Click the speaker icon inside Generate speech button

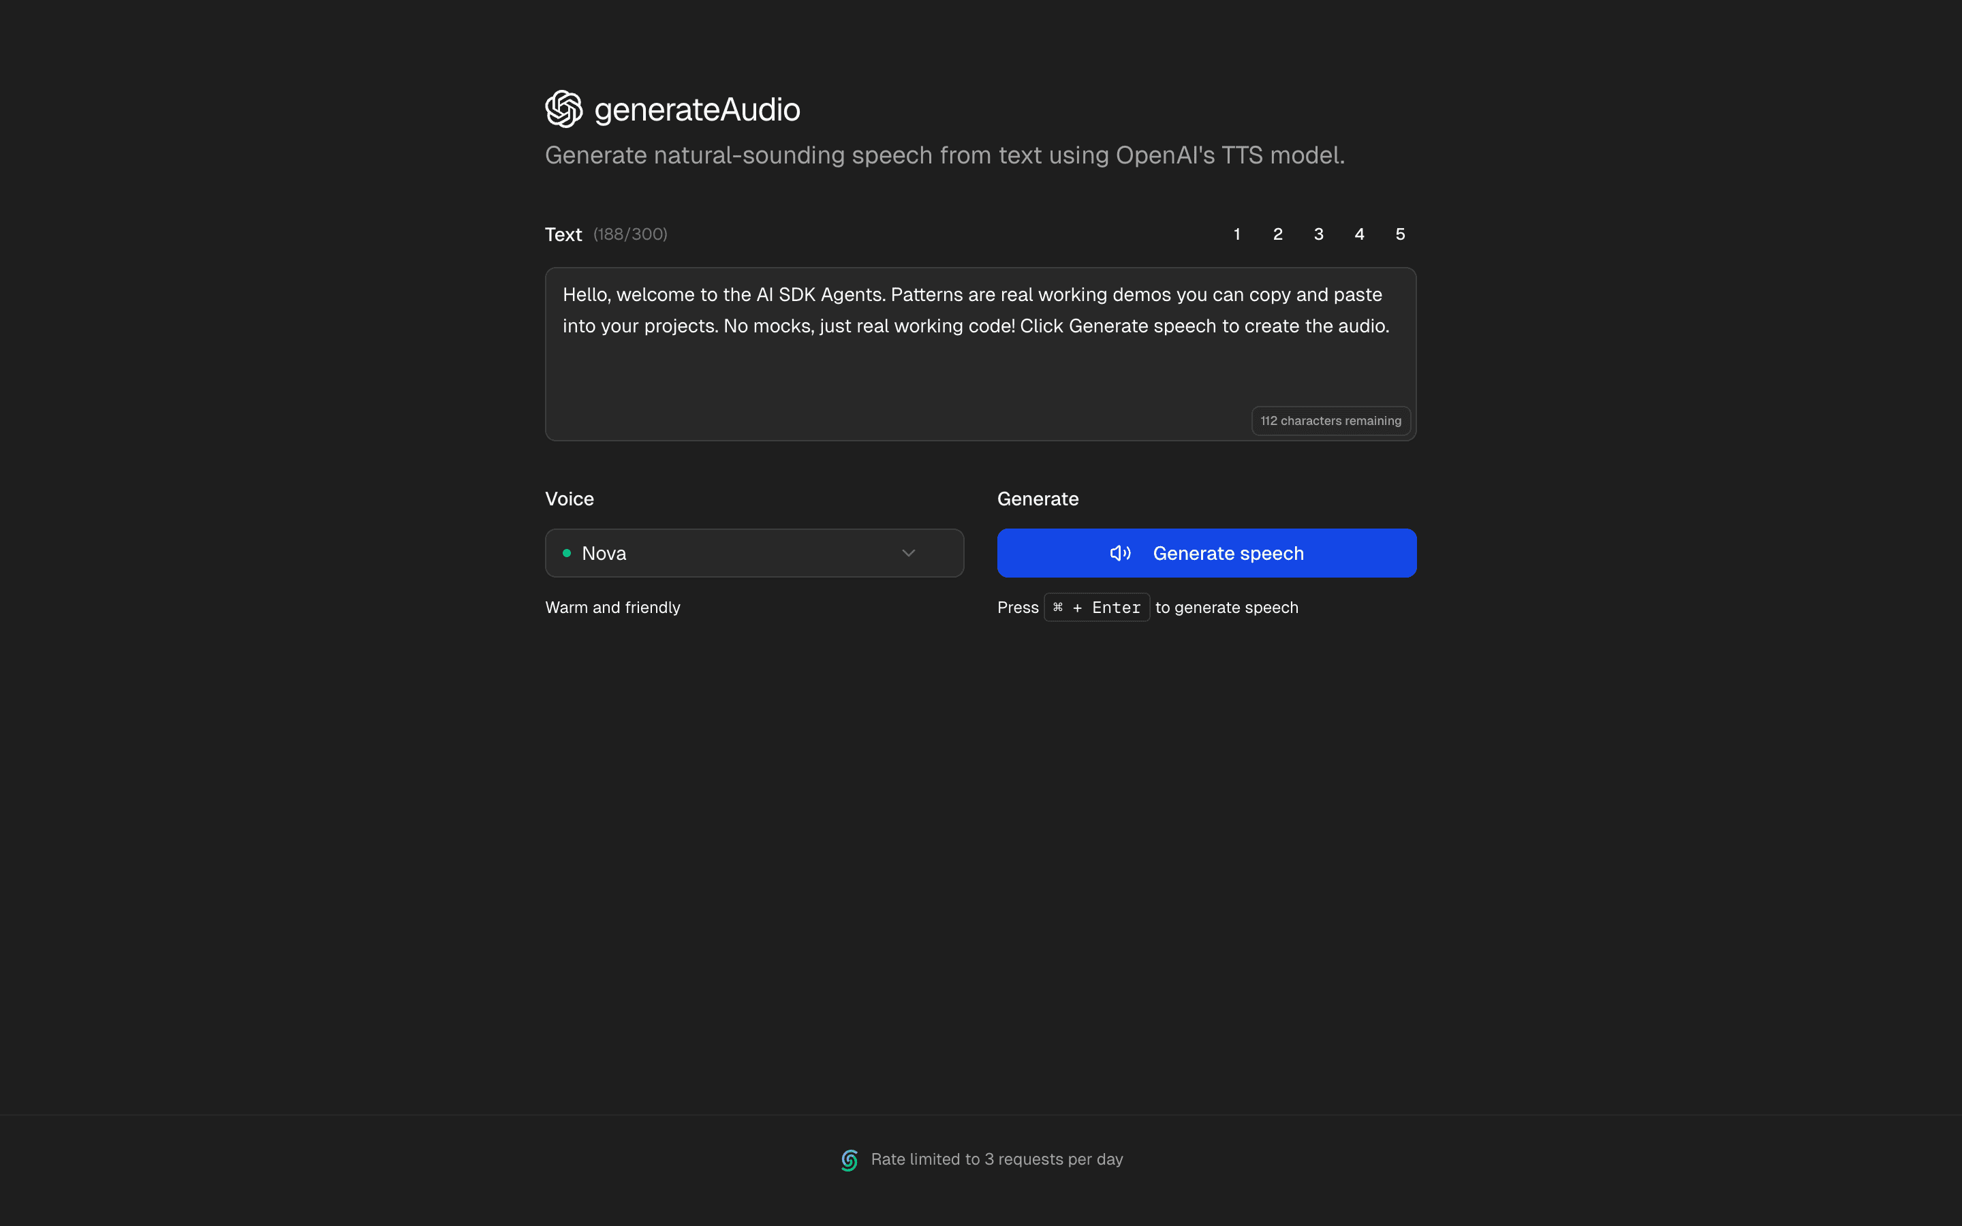(x=1121, y=553)
